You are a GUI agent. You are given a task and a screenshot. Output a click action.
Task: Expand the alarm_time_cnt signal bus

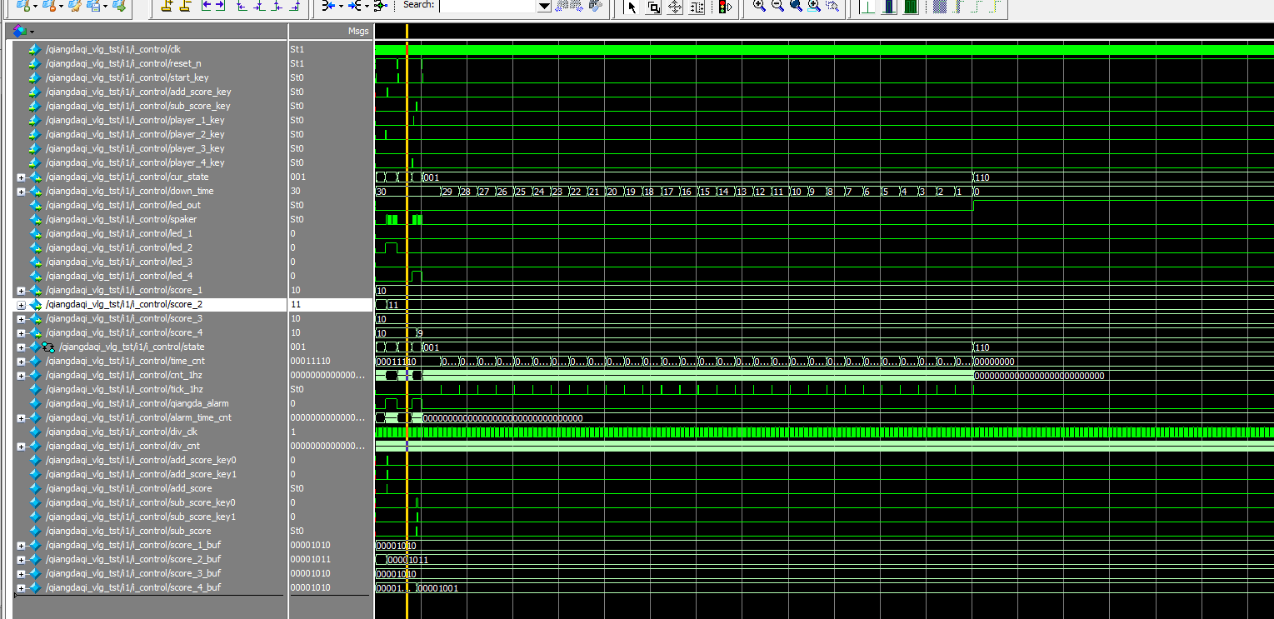[x=21, y=417]
